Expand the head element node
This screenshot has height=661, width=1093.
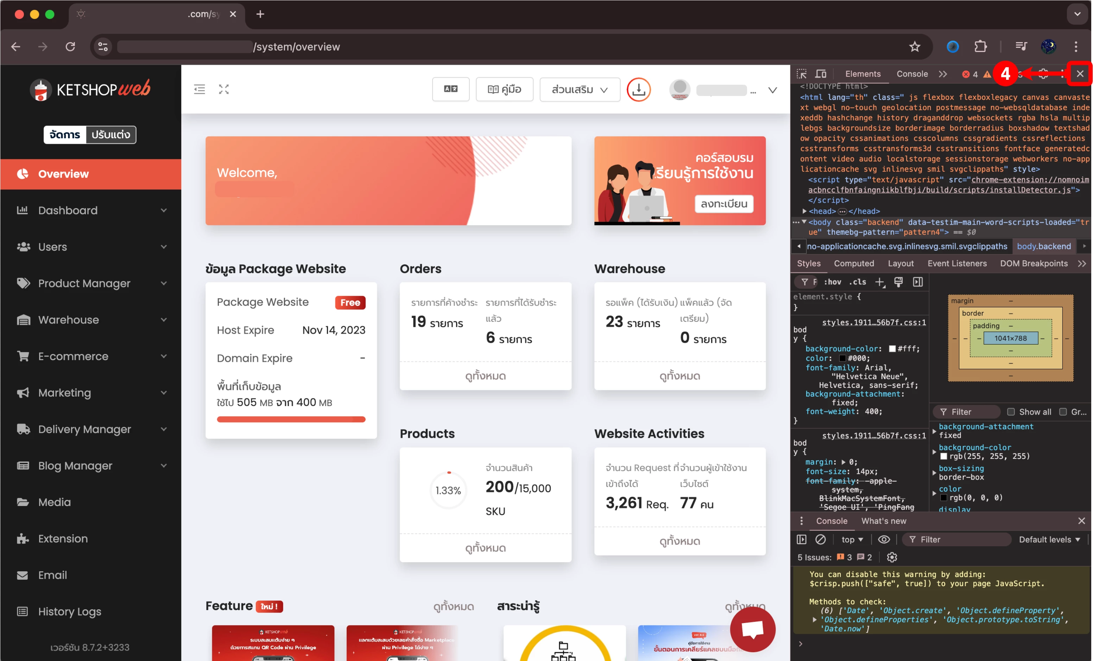(804, 211)
